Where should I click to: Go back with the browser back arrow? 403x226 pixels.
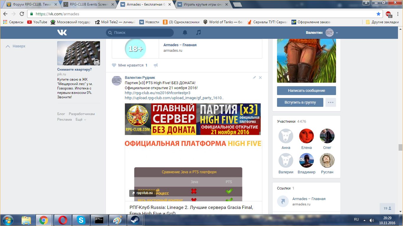(5, 14)
